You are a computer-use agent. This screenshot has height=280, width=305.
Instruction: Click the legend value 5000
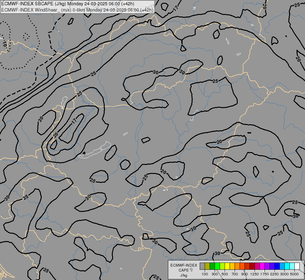point(294,274)
